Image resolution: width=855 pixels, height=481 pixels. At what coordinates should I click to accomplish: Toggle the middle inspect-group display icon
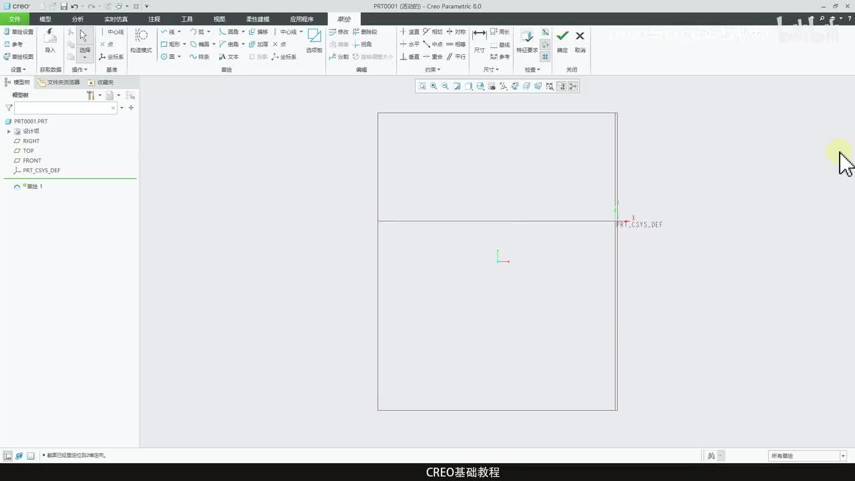point(545,45)
